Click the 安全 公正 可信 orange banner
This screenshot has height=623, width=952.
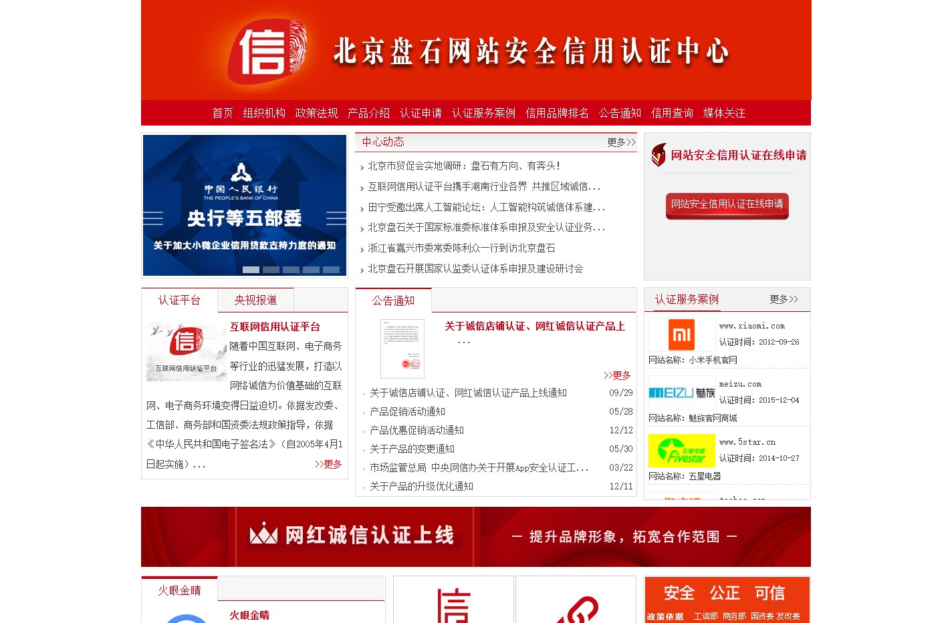(727, 600)
